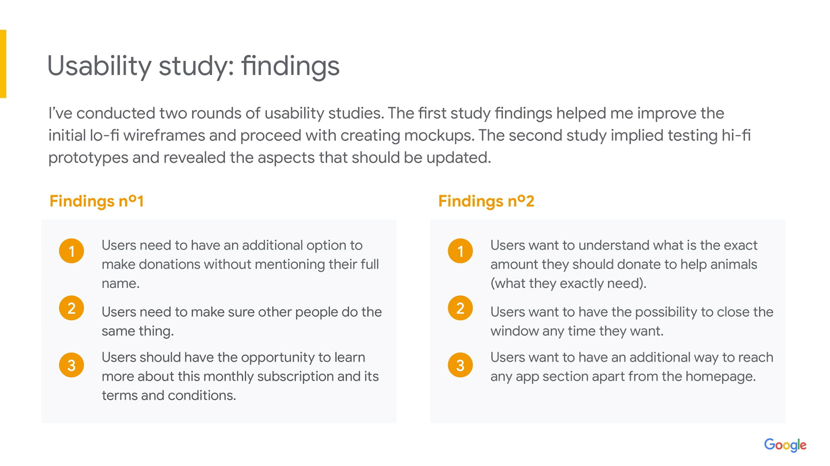Click number 1 badge under Findings nº1
The width and height of the screenshot is (830, 466).
pos(71,251)
